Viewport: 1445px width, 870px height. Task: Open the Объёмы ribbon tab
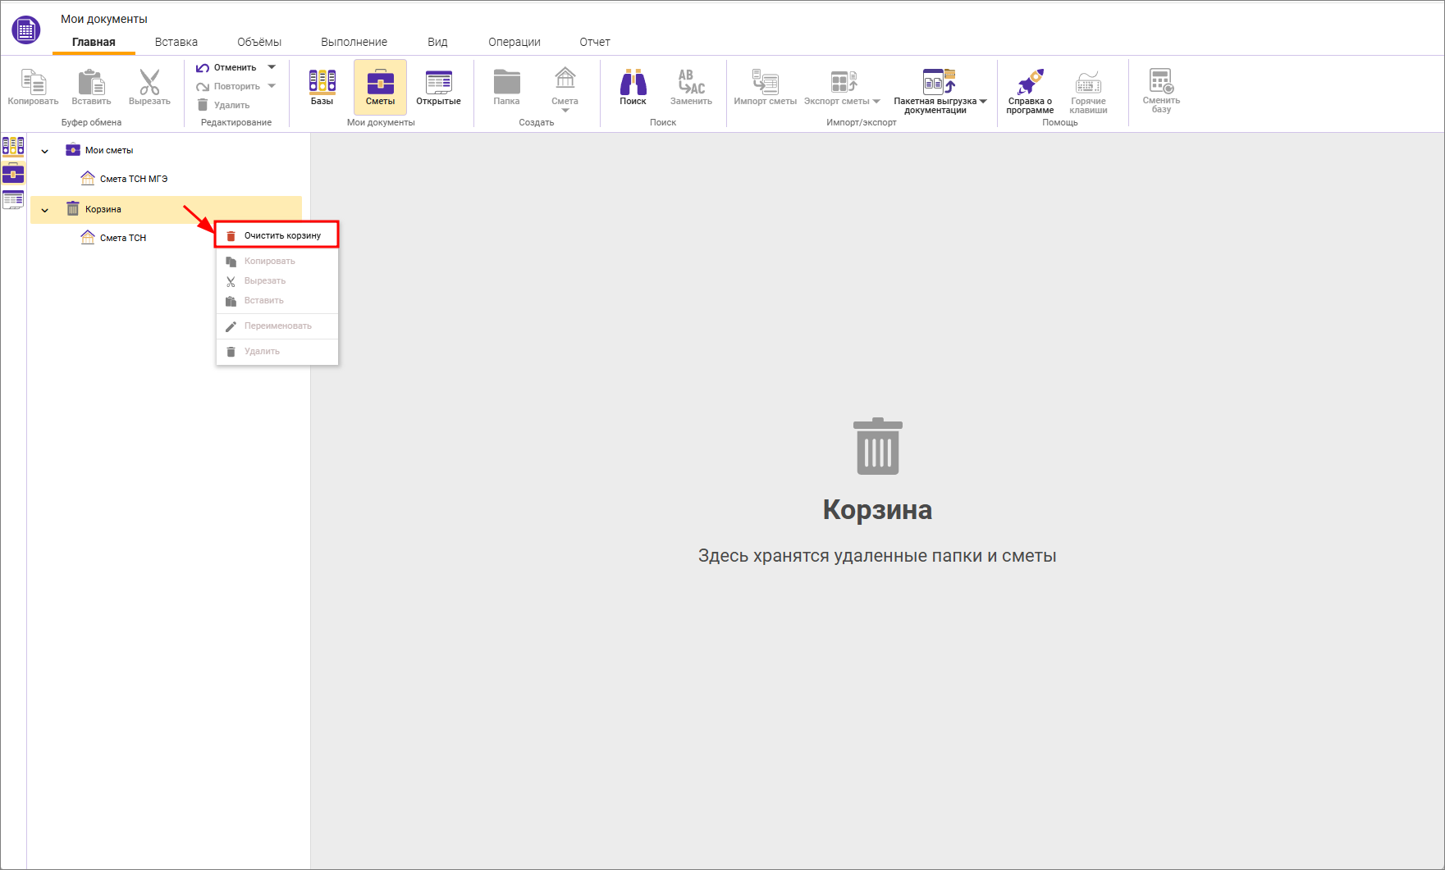pos(259,42)
